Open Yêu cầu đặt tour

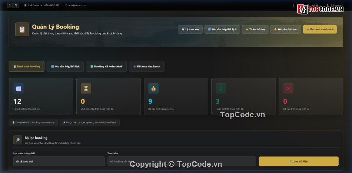click(x=286, y=29)
